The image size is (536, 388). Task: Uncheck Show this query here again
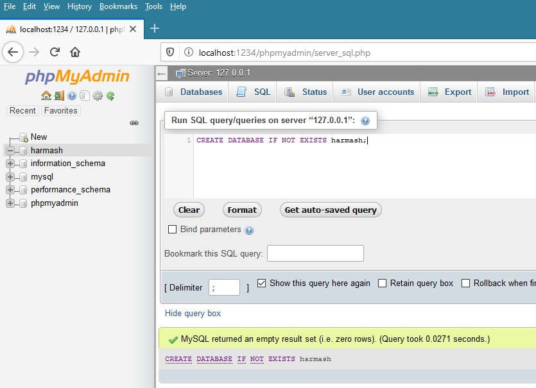point(261,283)
